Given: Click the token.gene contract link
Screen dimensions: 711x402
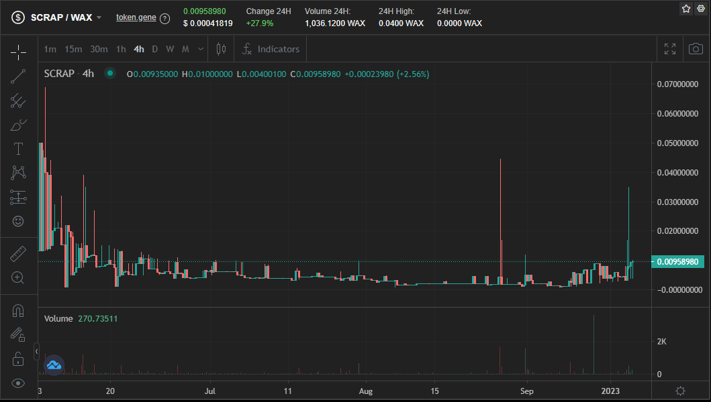Looking at the screenshot, I should pos(136,17).
